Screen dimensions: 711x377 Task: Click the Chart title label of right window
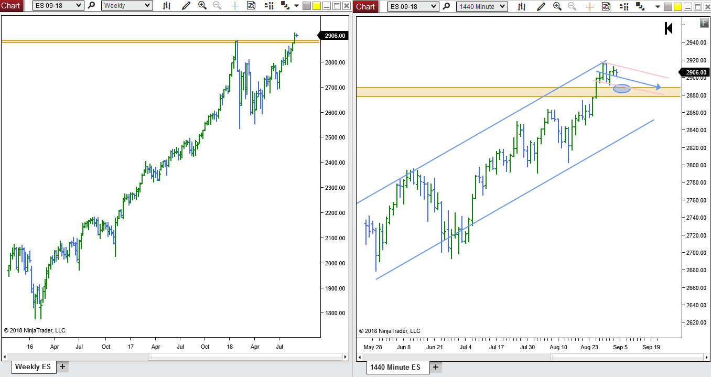pos(366,6)
